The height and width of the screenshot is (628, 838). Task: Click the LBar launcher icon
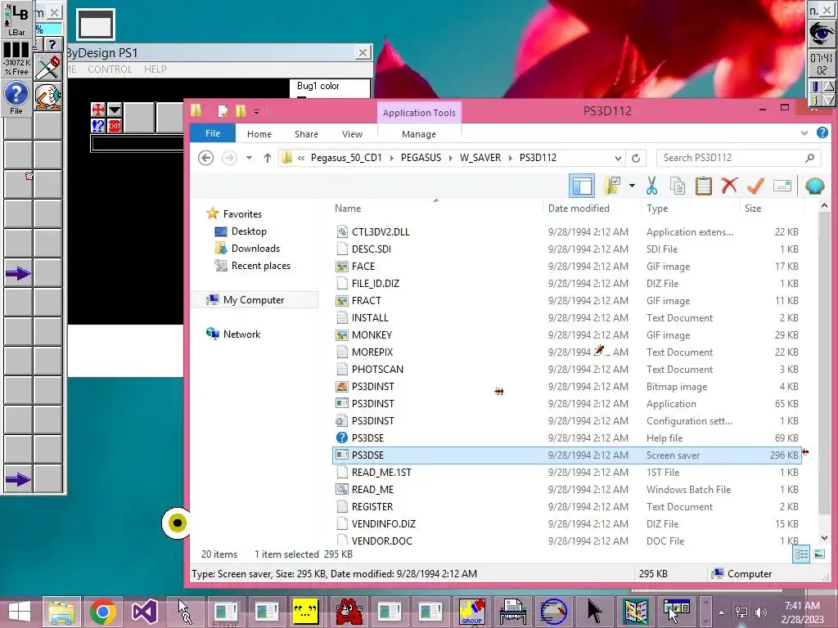(x=16, y=20)
